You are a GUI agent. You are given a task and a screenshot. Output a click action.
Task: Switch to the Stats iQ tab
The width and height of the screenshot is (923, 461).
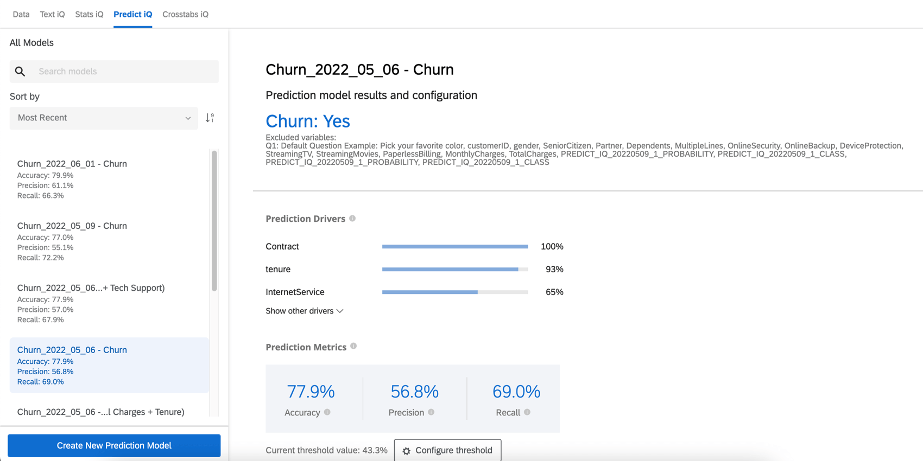(89, 14)
